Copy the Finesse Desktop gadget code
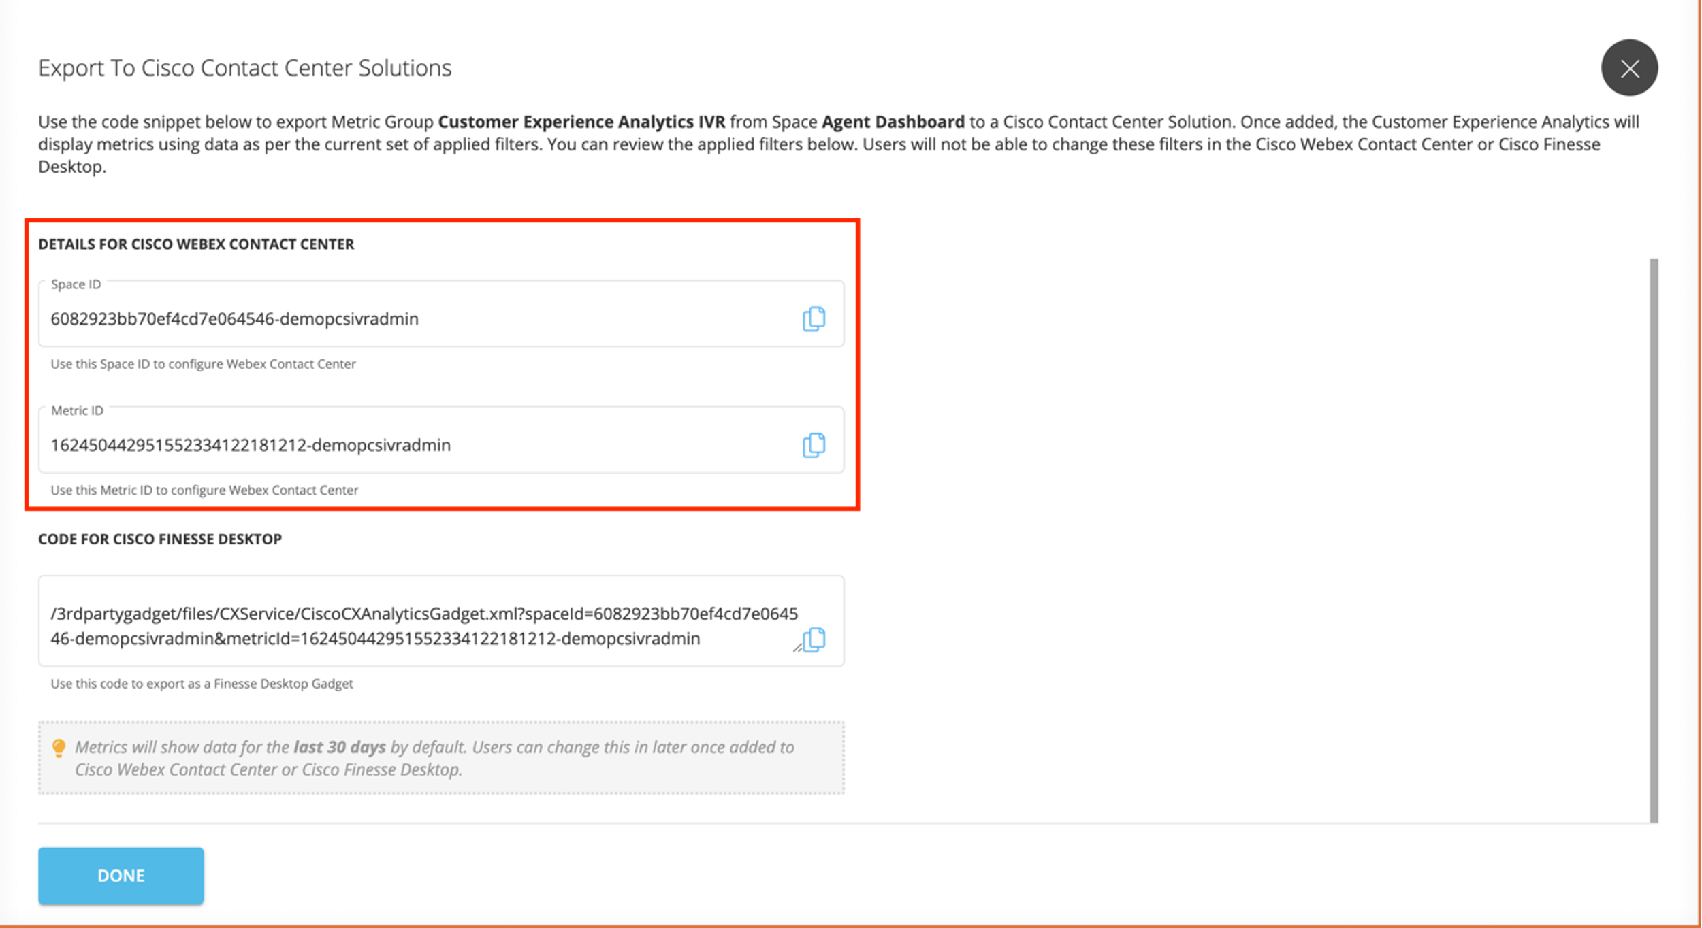Viewport: 1702px width, 928px height. point(814,640)
